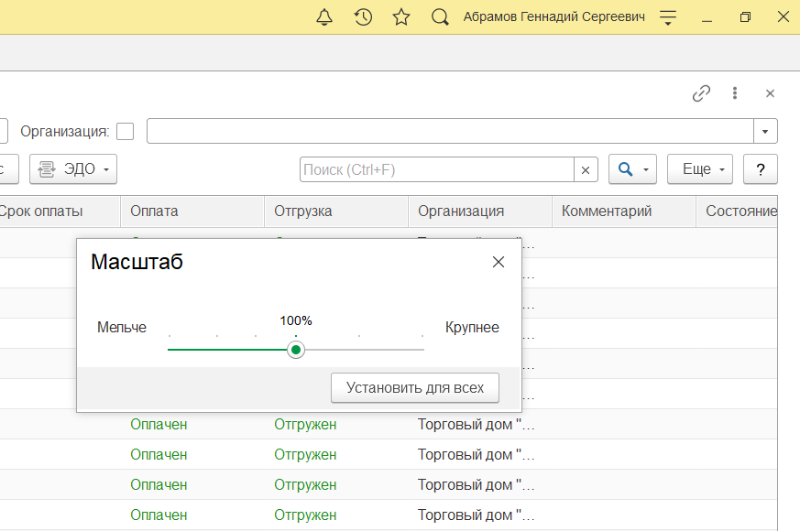This screenshot has height=531, width=800.
Task: Open the ЭДО dropdown menu
Action: [73, 169]
